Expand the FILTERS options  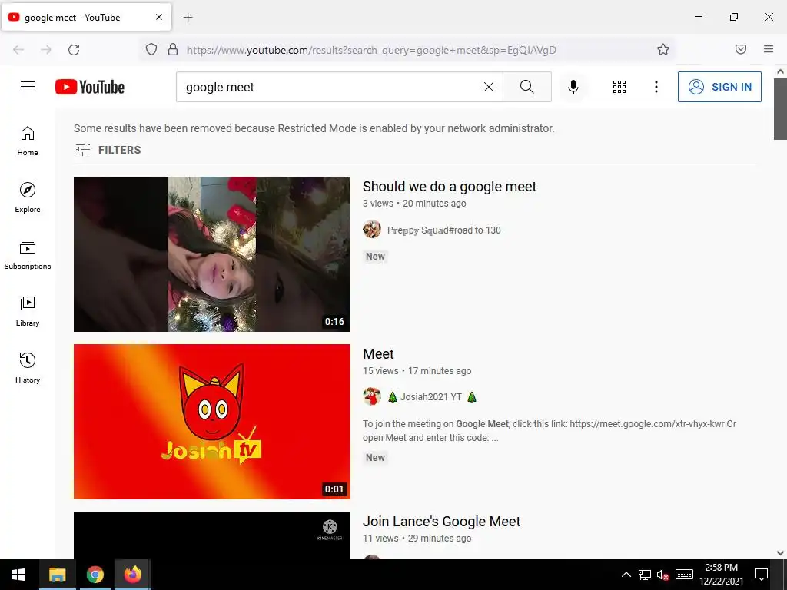108,150
